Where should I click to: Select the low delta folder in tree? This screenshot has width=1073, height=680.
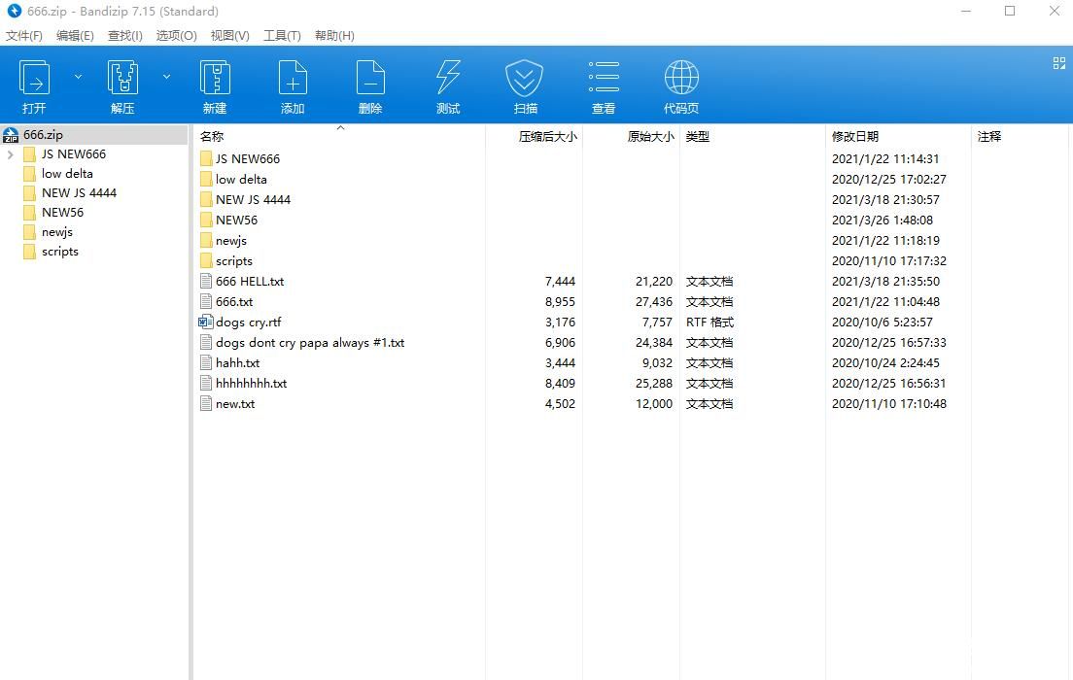coord(67,174)
